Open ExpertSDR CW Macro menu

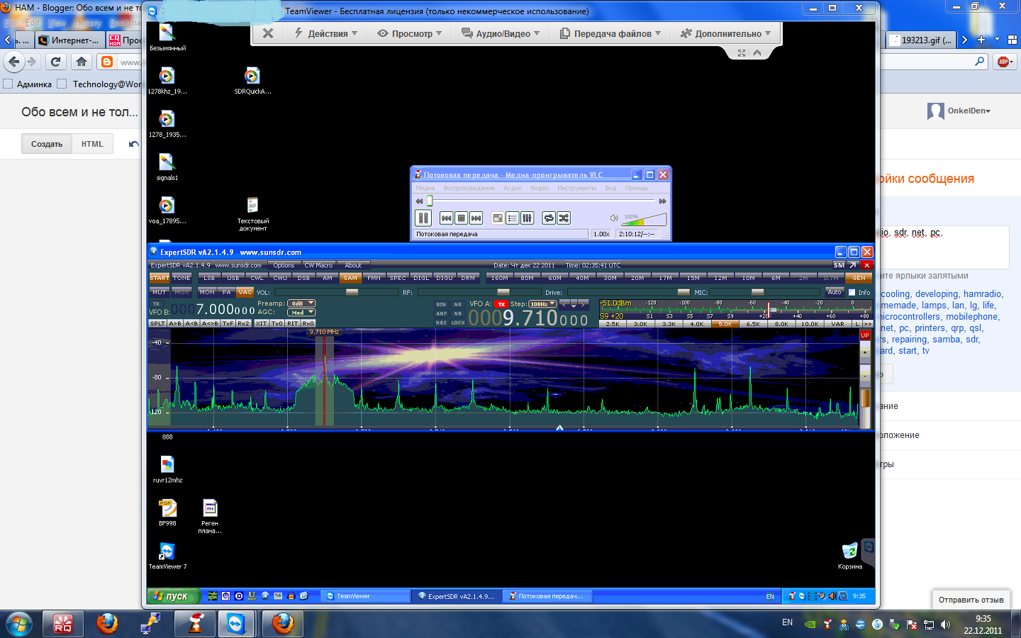[318, 265]
